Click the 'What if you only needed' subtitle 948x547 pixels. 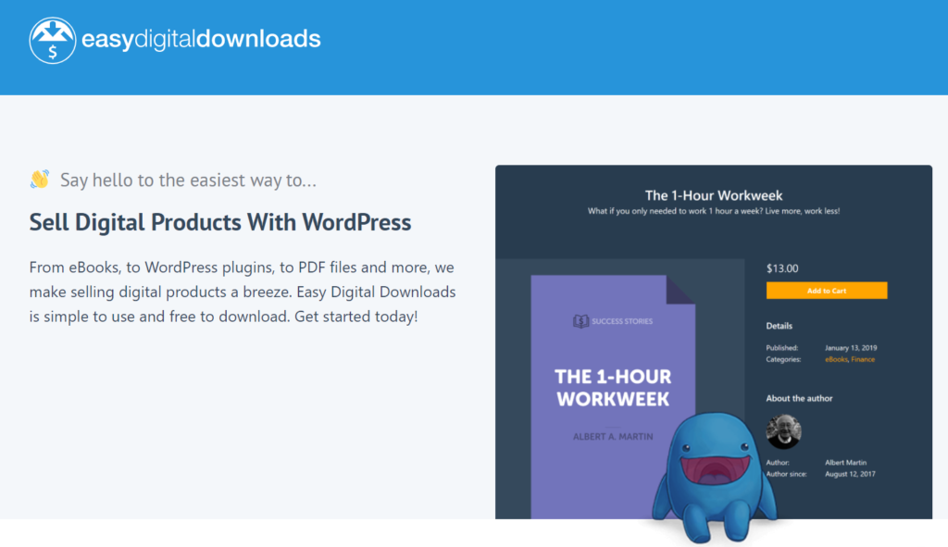point(714,211)
